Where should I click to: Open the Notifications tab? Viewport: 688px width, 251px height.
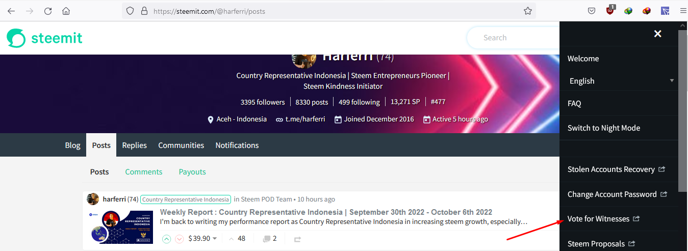pos(237,145)
